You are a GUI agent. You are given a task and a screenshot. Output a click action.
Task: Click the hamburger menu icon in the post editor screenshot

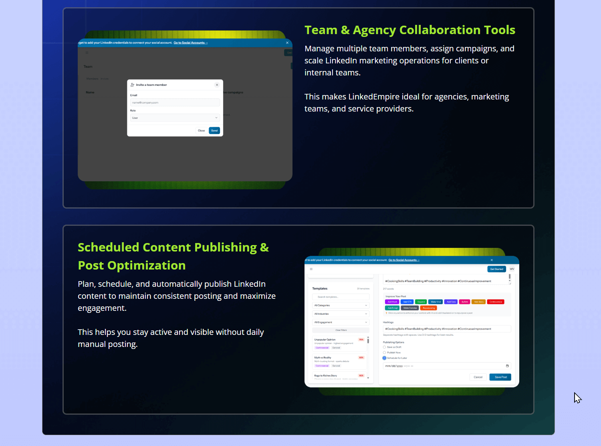point(311,269)
